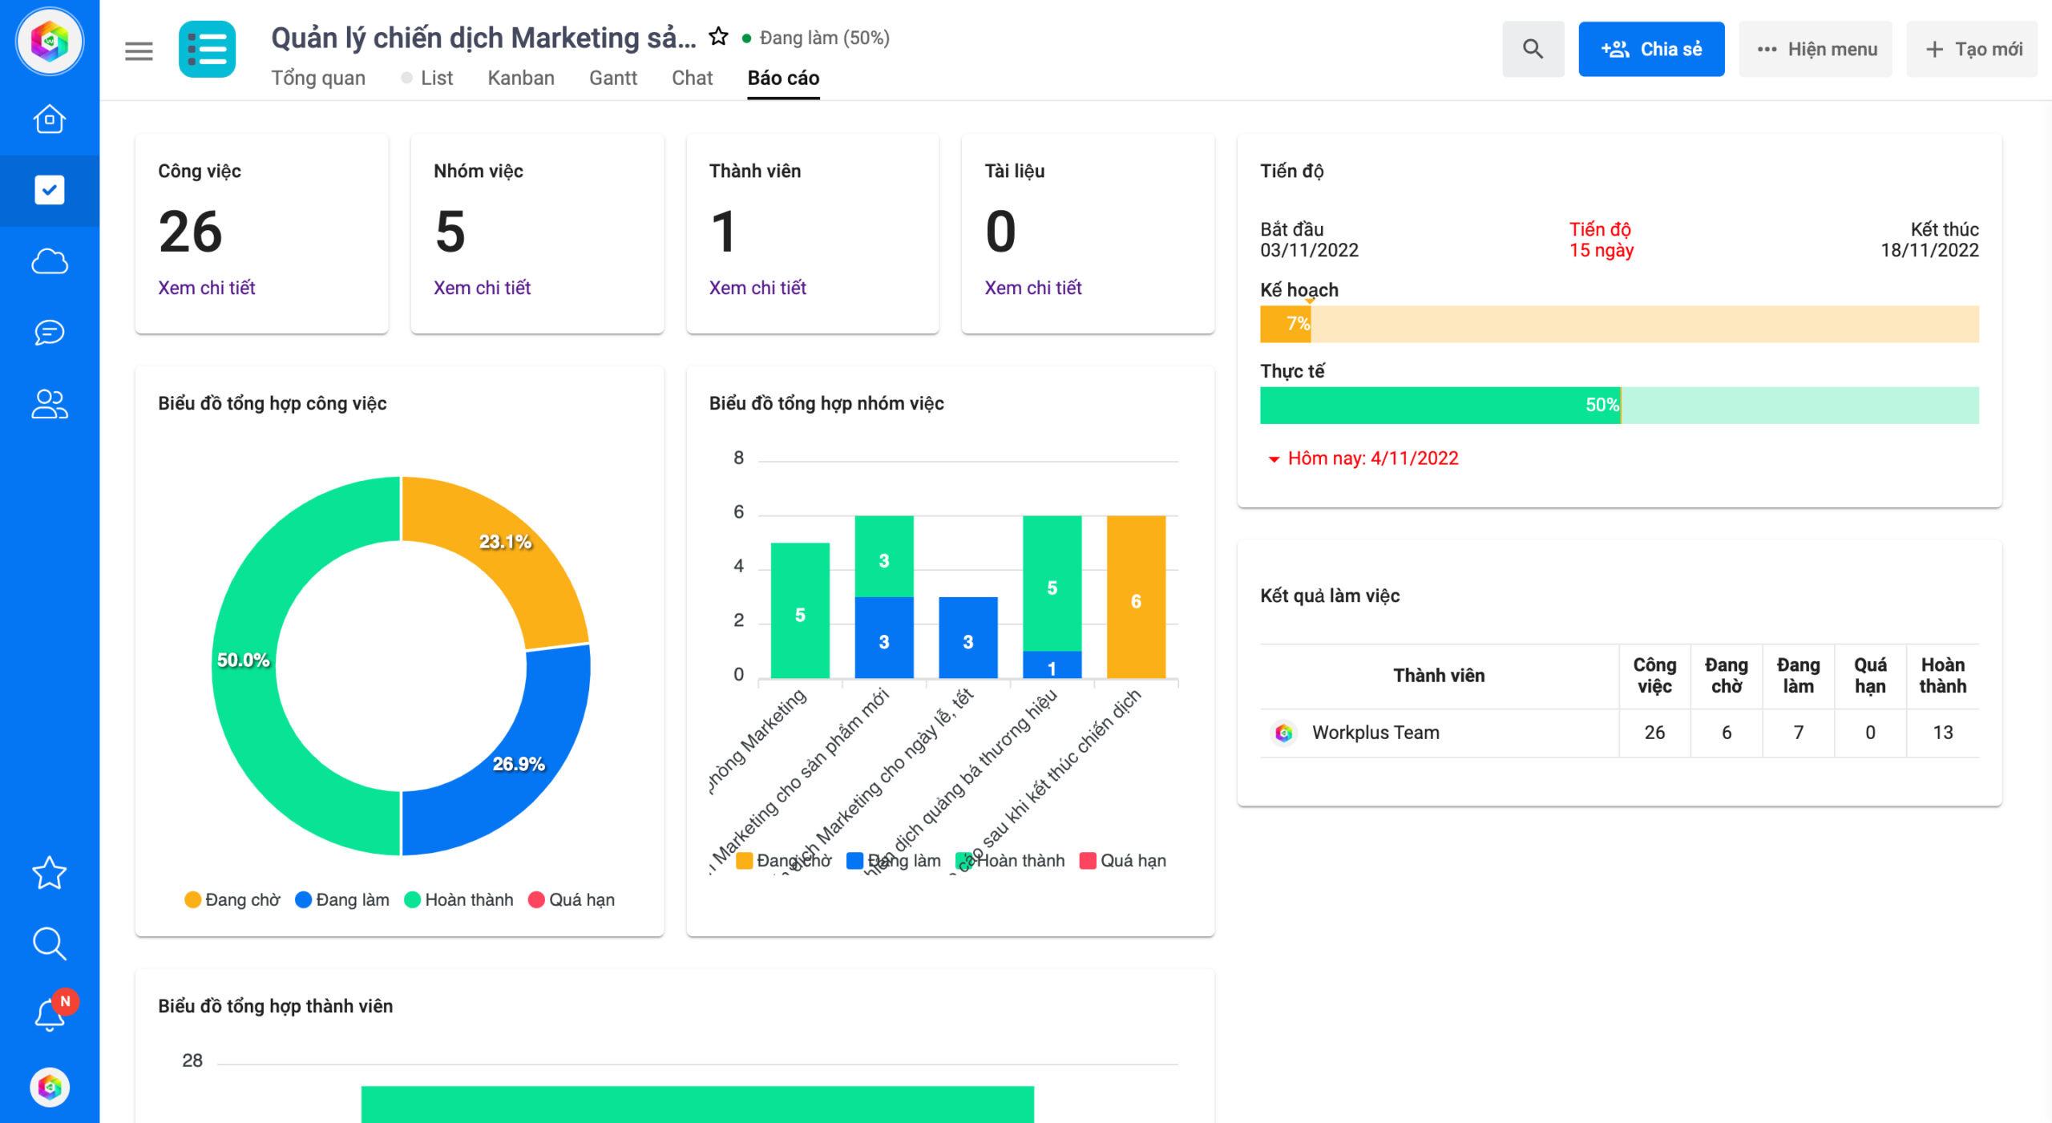This screenshot has height=1123, width=2052.
Task: Click the orange bar labeled 6
Action: (x=1136, y=597)
